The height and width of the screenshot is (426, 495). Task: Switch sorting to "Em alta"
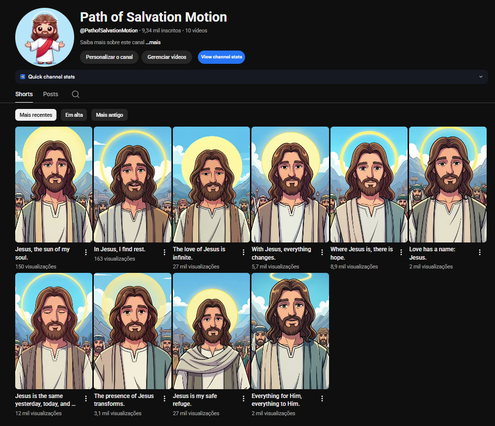(74, 115)
